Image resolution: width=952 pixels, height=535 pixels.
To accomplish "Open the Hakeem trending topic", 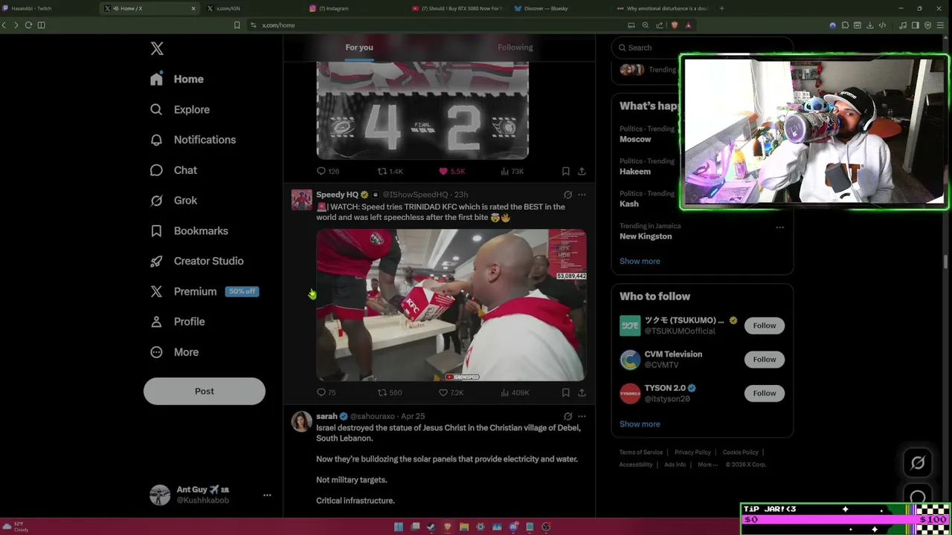I will 635,172.
